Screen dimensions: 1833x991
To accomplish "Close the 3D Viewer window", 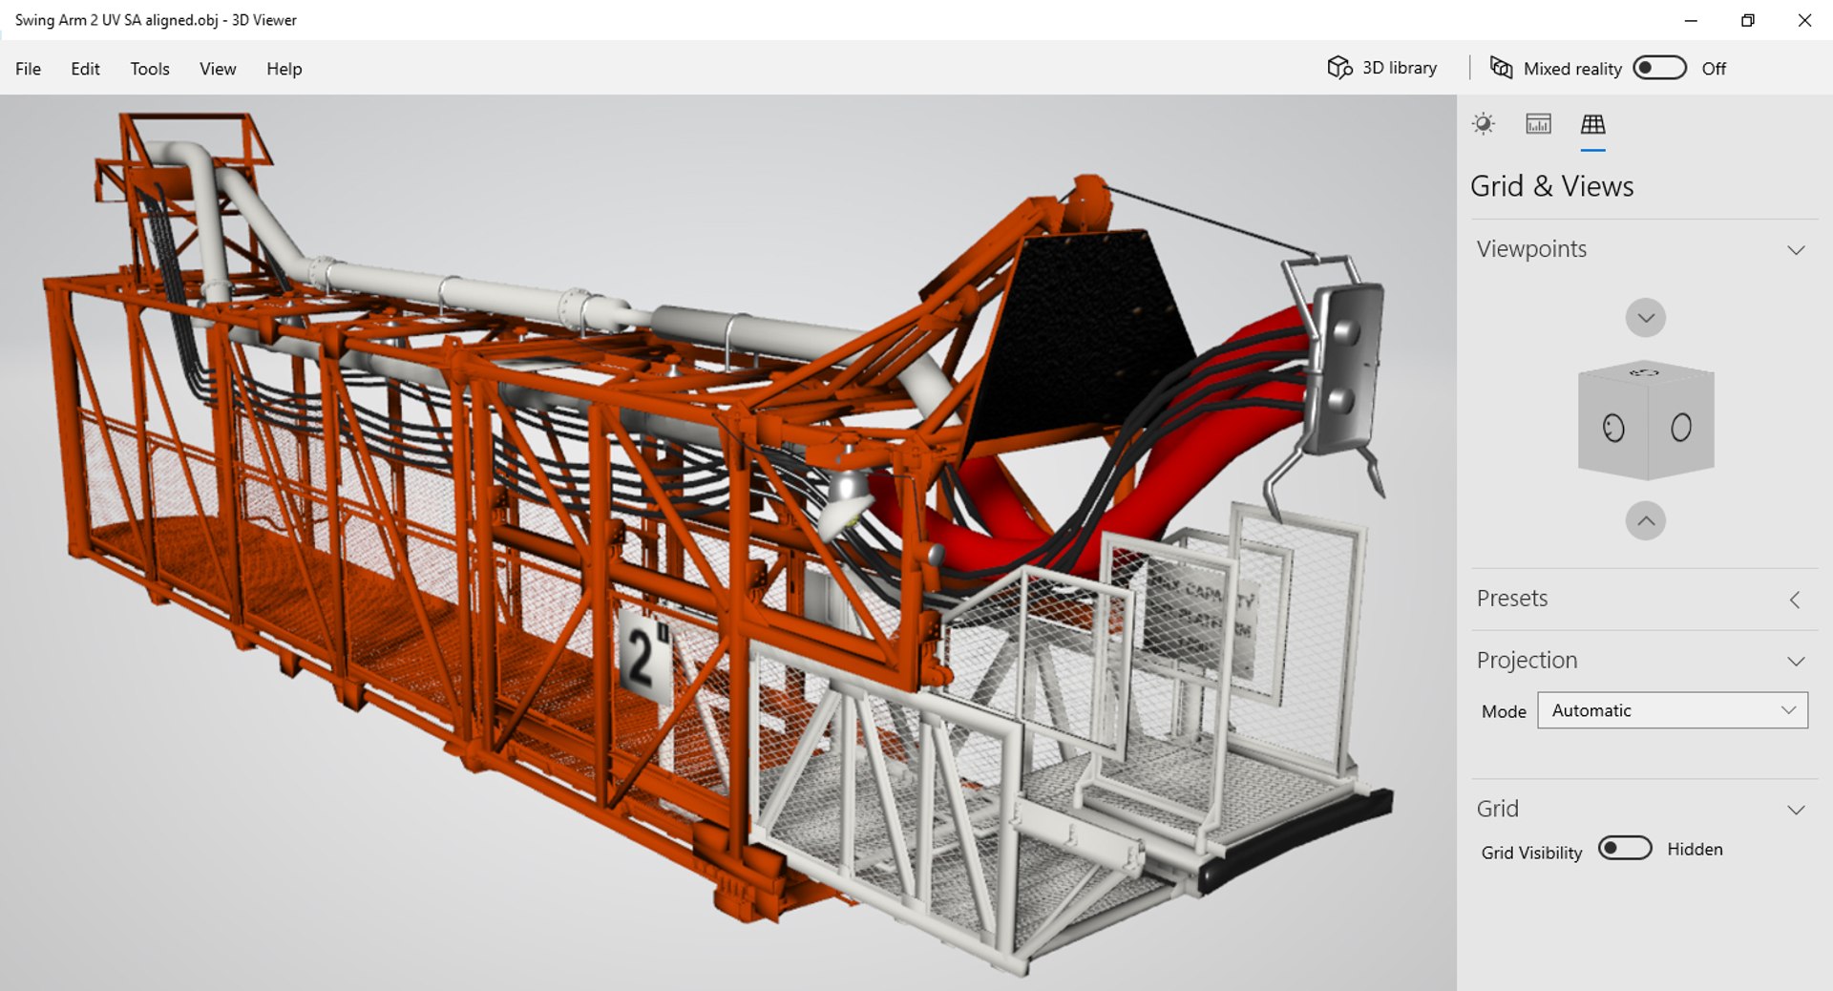I will (x=1804, y=20).
